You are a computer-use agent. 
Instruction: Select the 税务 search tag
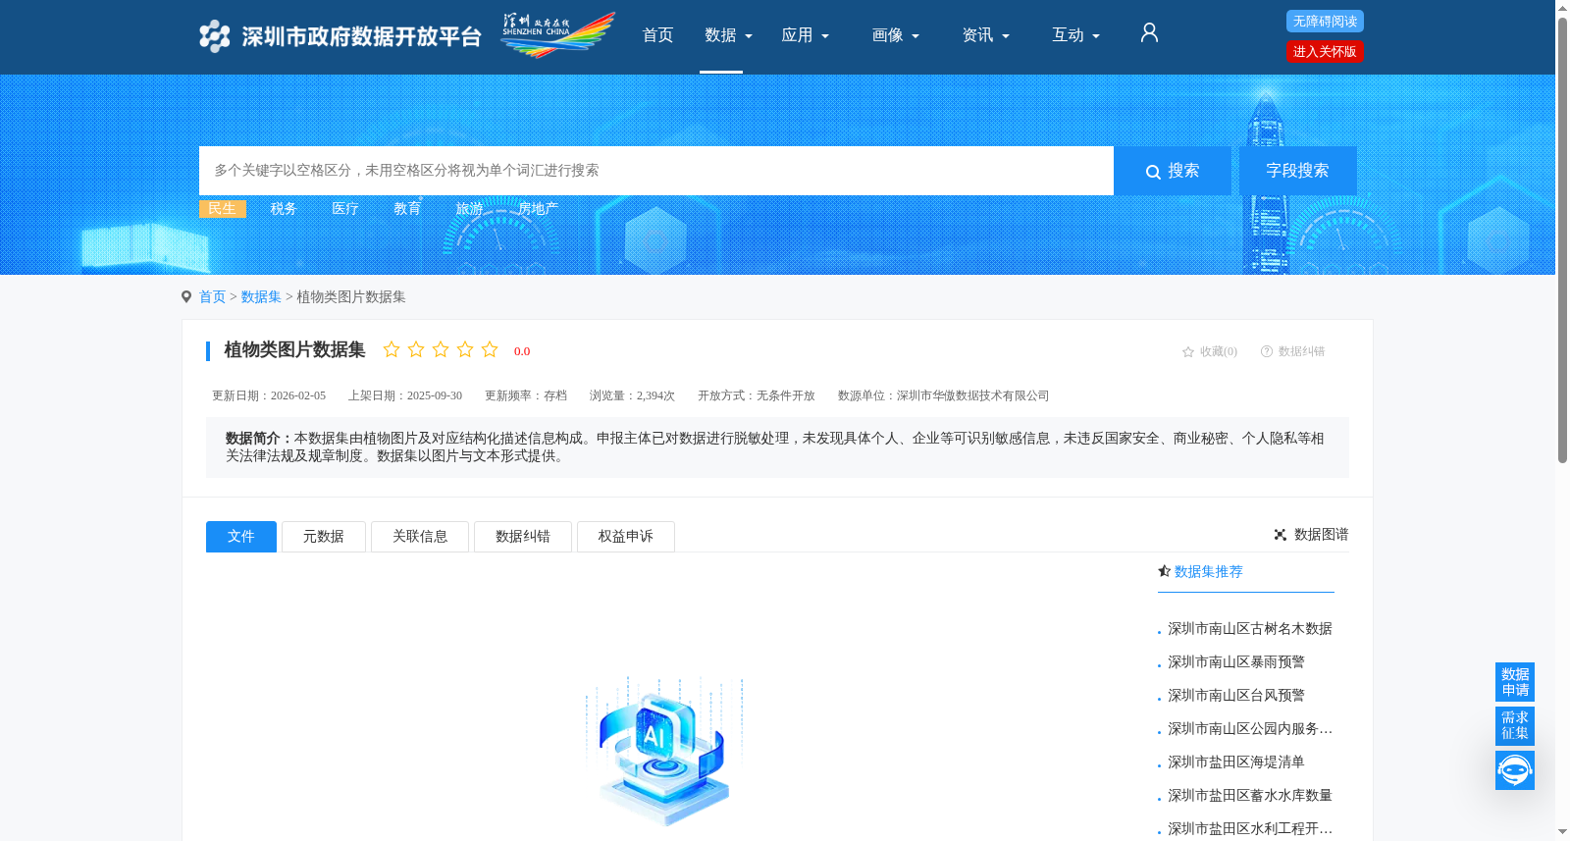pyautogui.click(x=284, y=208)
